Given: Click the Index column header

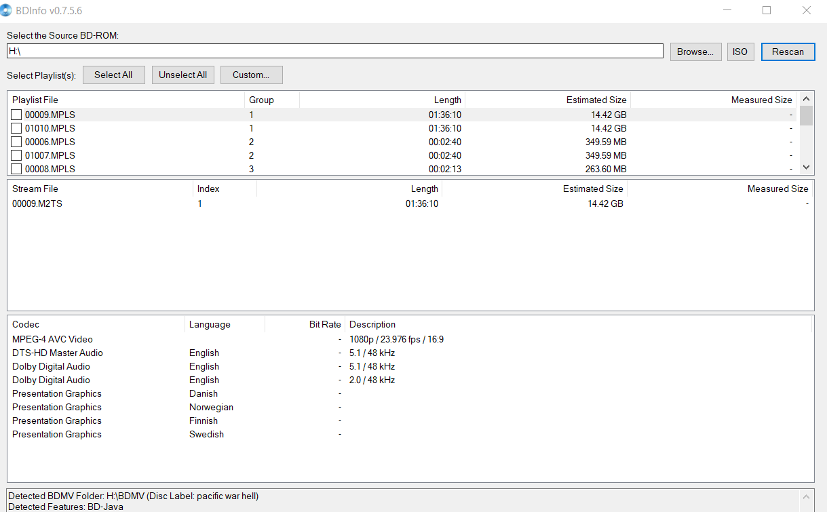Looking at the screenshot, I should point(225,189).
